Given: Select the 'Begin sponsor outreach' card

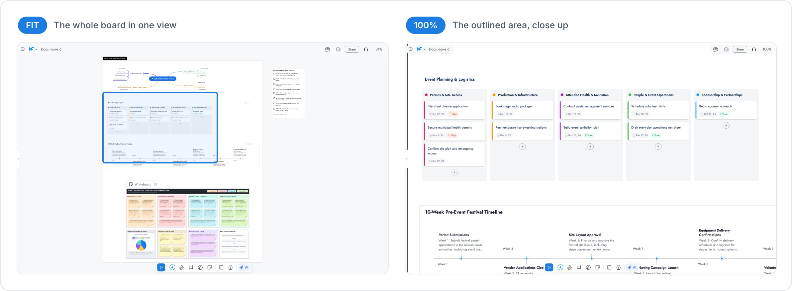Looking at the screenshot, I should (726, 110).
